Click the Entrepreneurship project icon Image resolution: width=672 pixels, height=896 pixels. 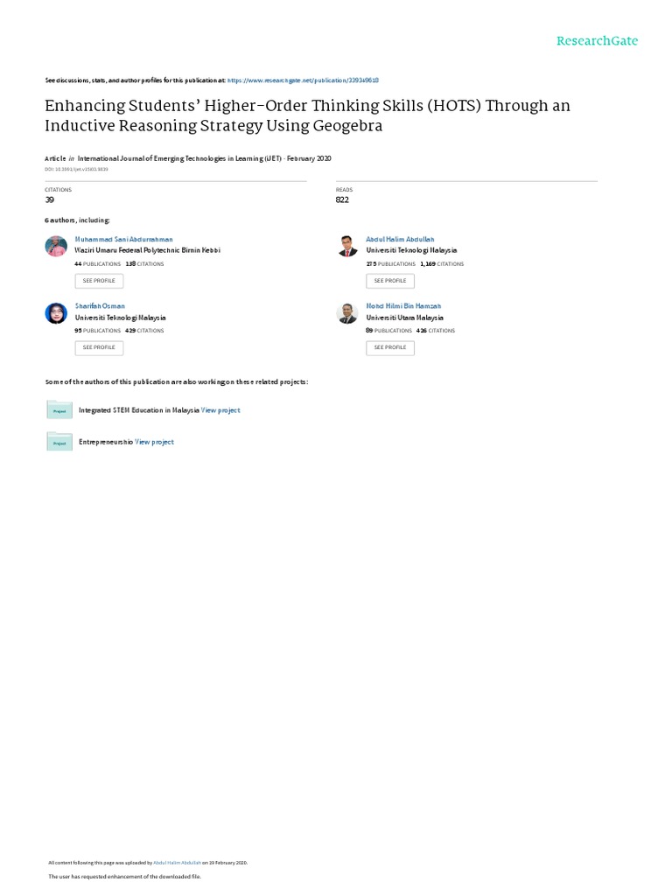[x=59, y=442]
